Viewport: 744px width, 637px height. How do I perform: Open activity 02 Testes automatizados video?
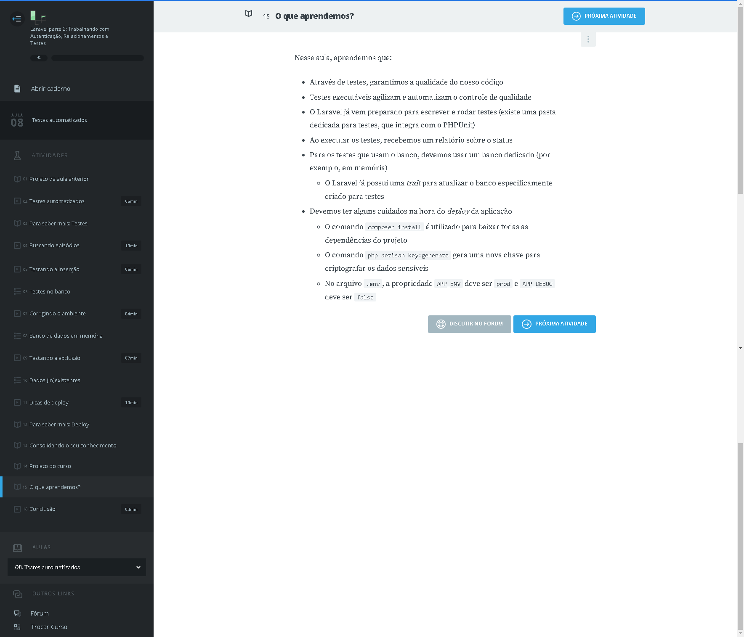pos(57,201)
